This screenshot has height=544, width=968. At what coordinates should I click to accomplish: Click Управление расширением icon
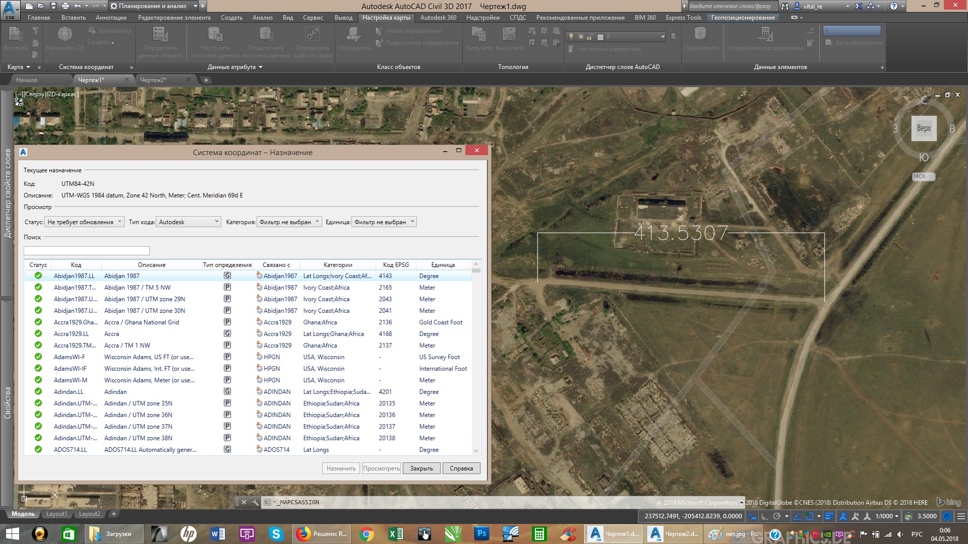point(765,35)
